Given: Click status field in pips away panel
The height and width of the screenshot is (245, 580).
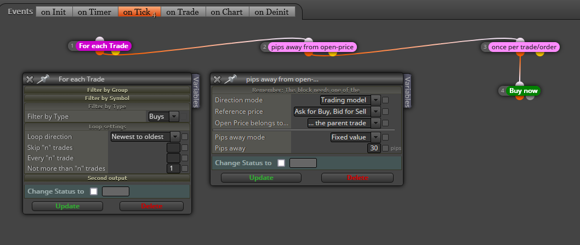Looking at the screenshot, I should coord(303,163).
